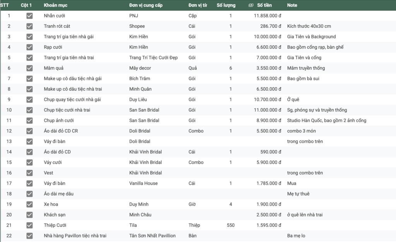396x242 pixels.
Task: Select 'Trang Trí Tiệc Cưới Đẹp' supplier cell
Action: [153, 58]
